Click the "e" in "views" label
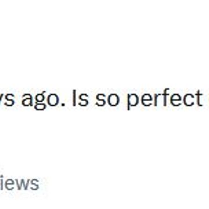The image size is (209, 209). (x=7, y=185)
